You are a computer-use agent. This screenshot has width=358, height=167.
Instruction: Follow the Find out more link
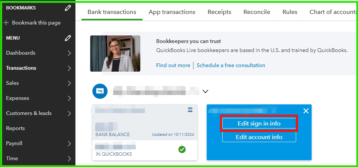173,66
